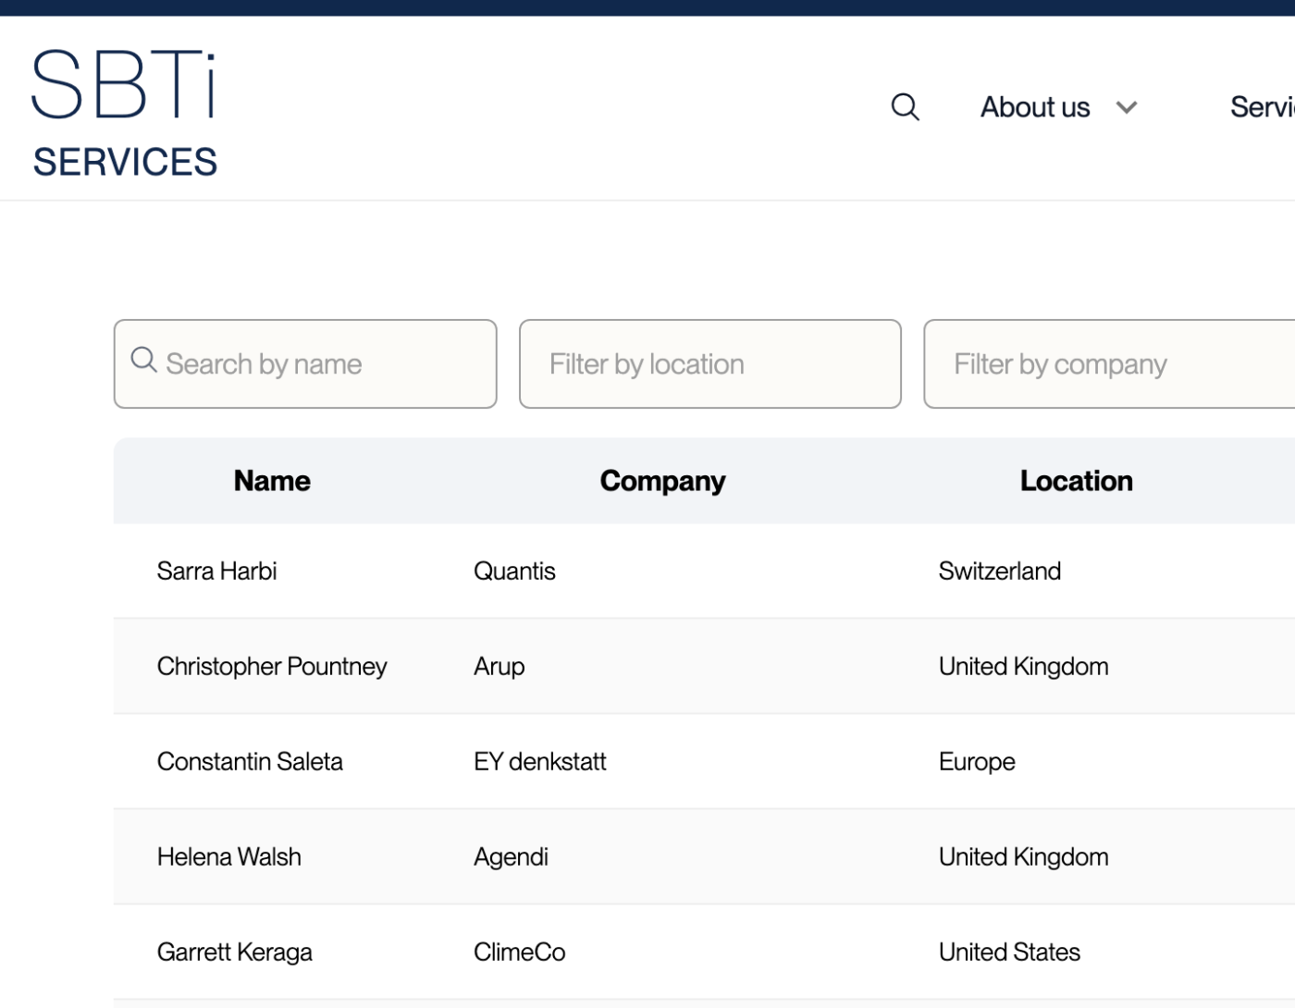Click the EY denkstatt company entry
This screenshot has width=1295, height=1008.
point(539,761)
